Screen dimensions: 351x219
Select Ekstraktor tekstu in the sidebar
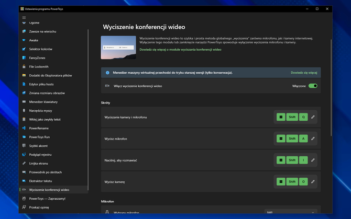pyautogui.click(x=54, y=181)
